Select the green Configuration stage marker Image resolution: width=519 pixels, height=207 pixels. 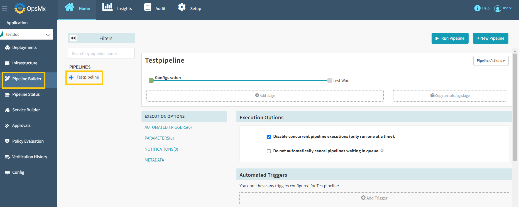coord(151,80)
